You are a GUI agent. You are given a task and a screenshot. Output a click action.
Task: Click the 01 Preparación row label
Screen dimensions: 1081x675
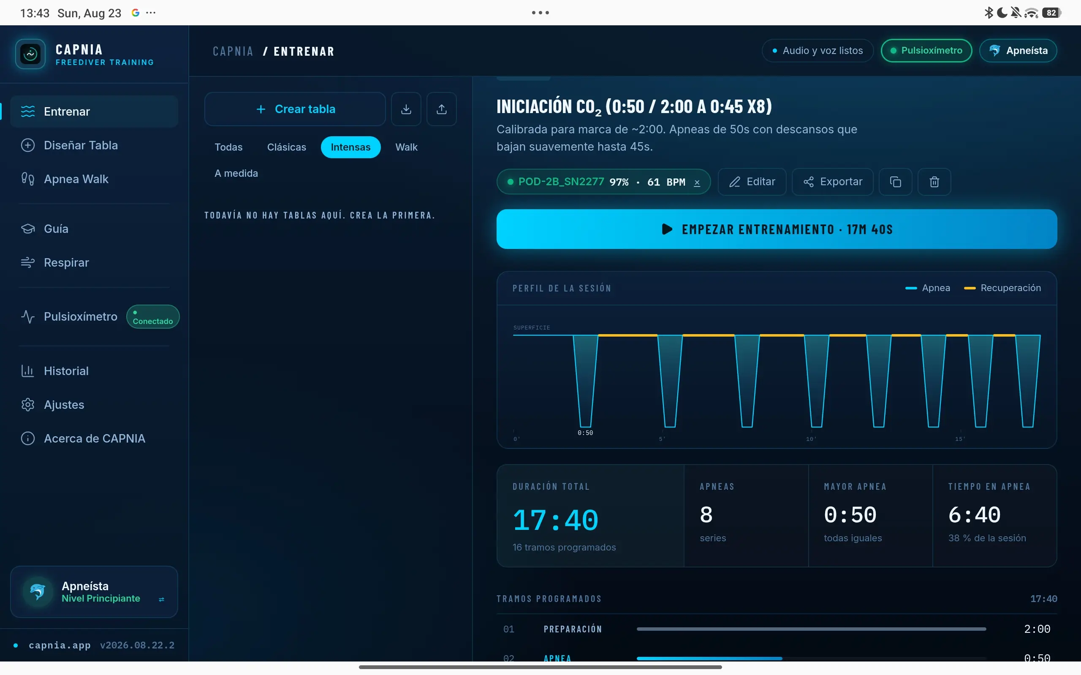(573, 629)
